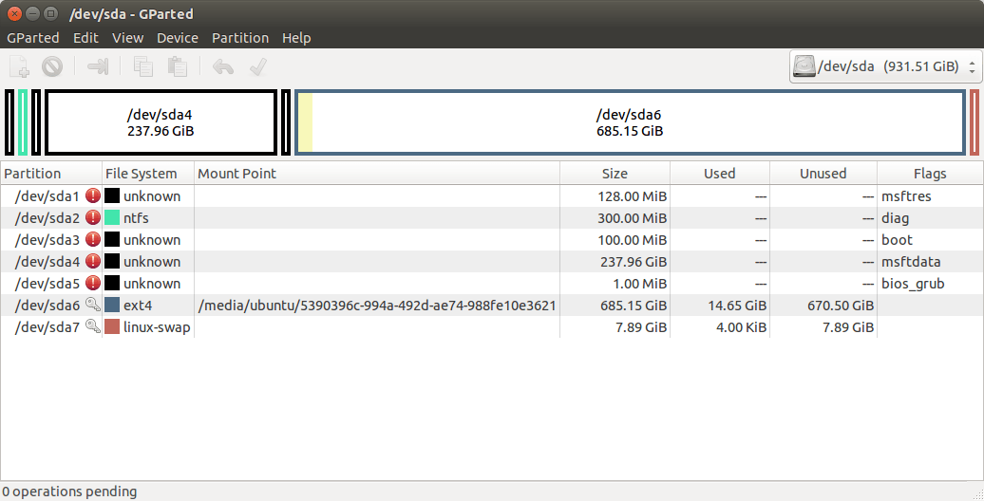
Task: Click the File System column header
Action: (141, 174)
